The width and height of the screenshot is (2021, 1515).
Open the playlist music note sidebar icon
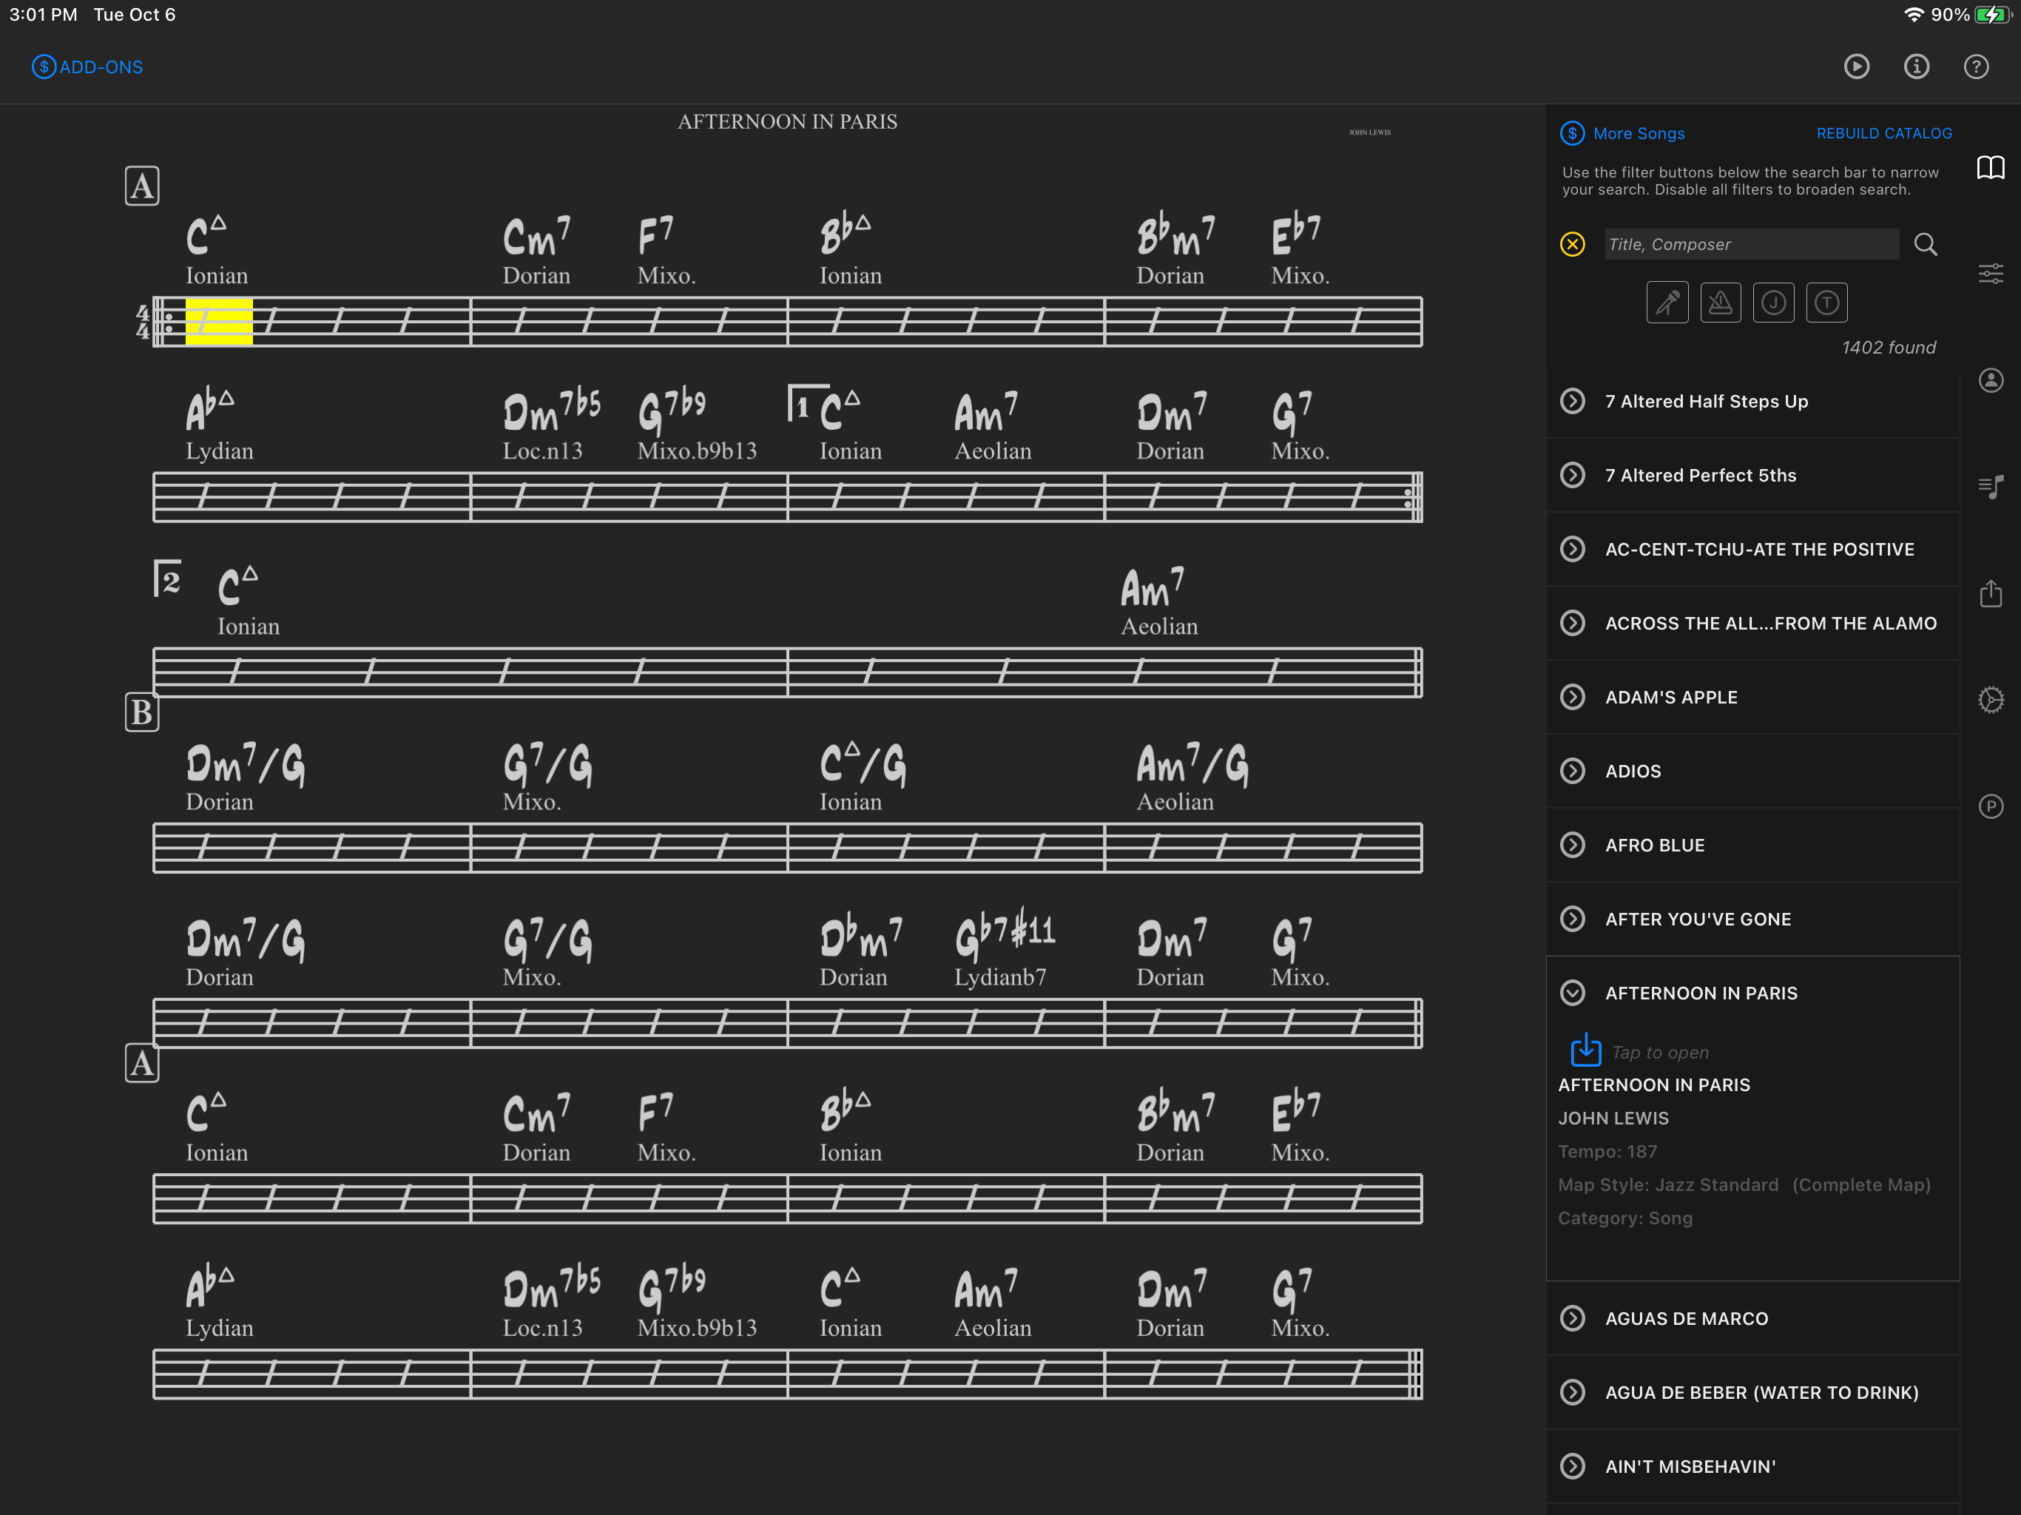pyautogui.click(x=1990, y=486)
